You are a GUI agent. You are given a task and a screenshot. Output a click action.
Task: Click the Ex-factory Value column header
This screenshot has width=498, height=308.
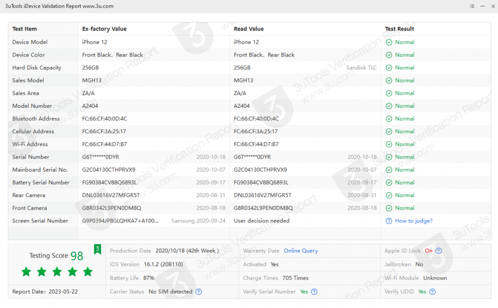pyautogui.click(x=104, y=29)
